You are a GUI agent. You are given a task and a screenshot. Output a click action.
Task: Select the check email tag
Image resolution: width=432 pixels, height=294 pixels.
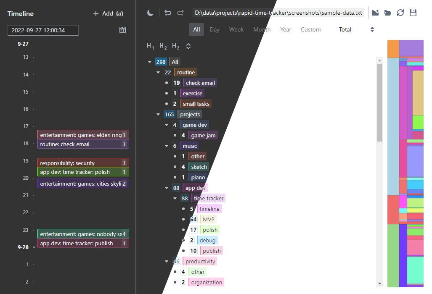click(x=200, y=83)
